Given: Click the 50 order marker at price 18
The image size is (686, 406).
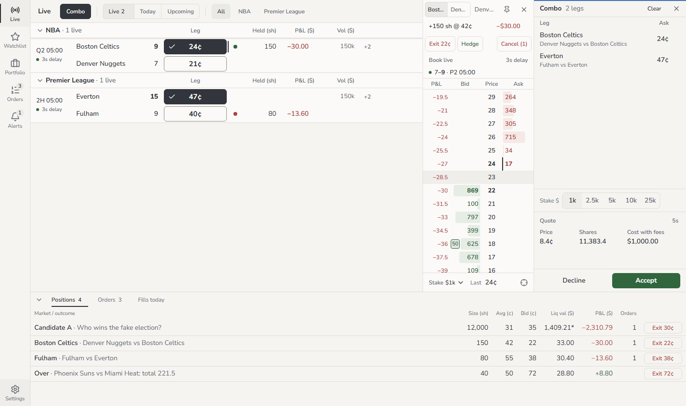Looking at the screenshot, I should [x=455, y=244].
